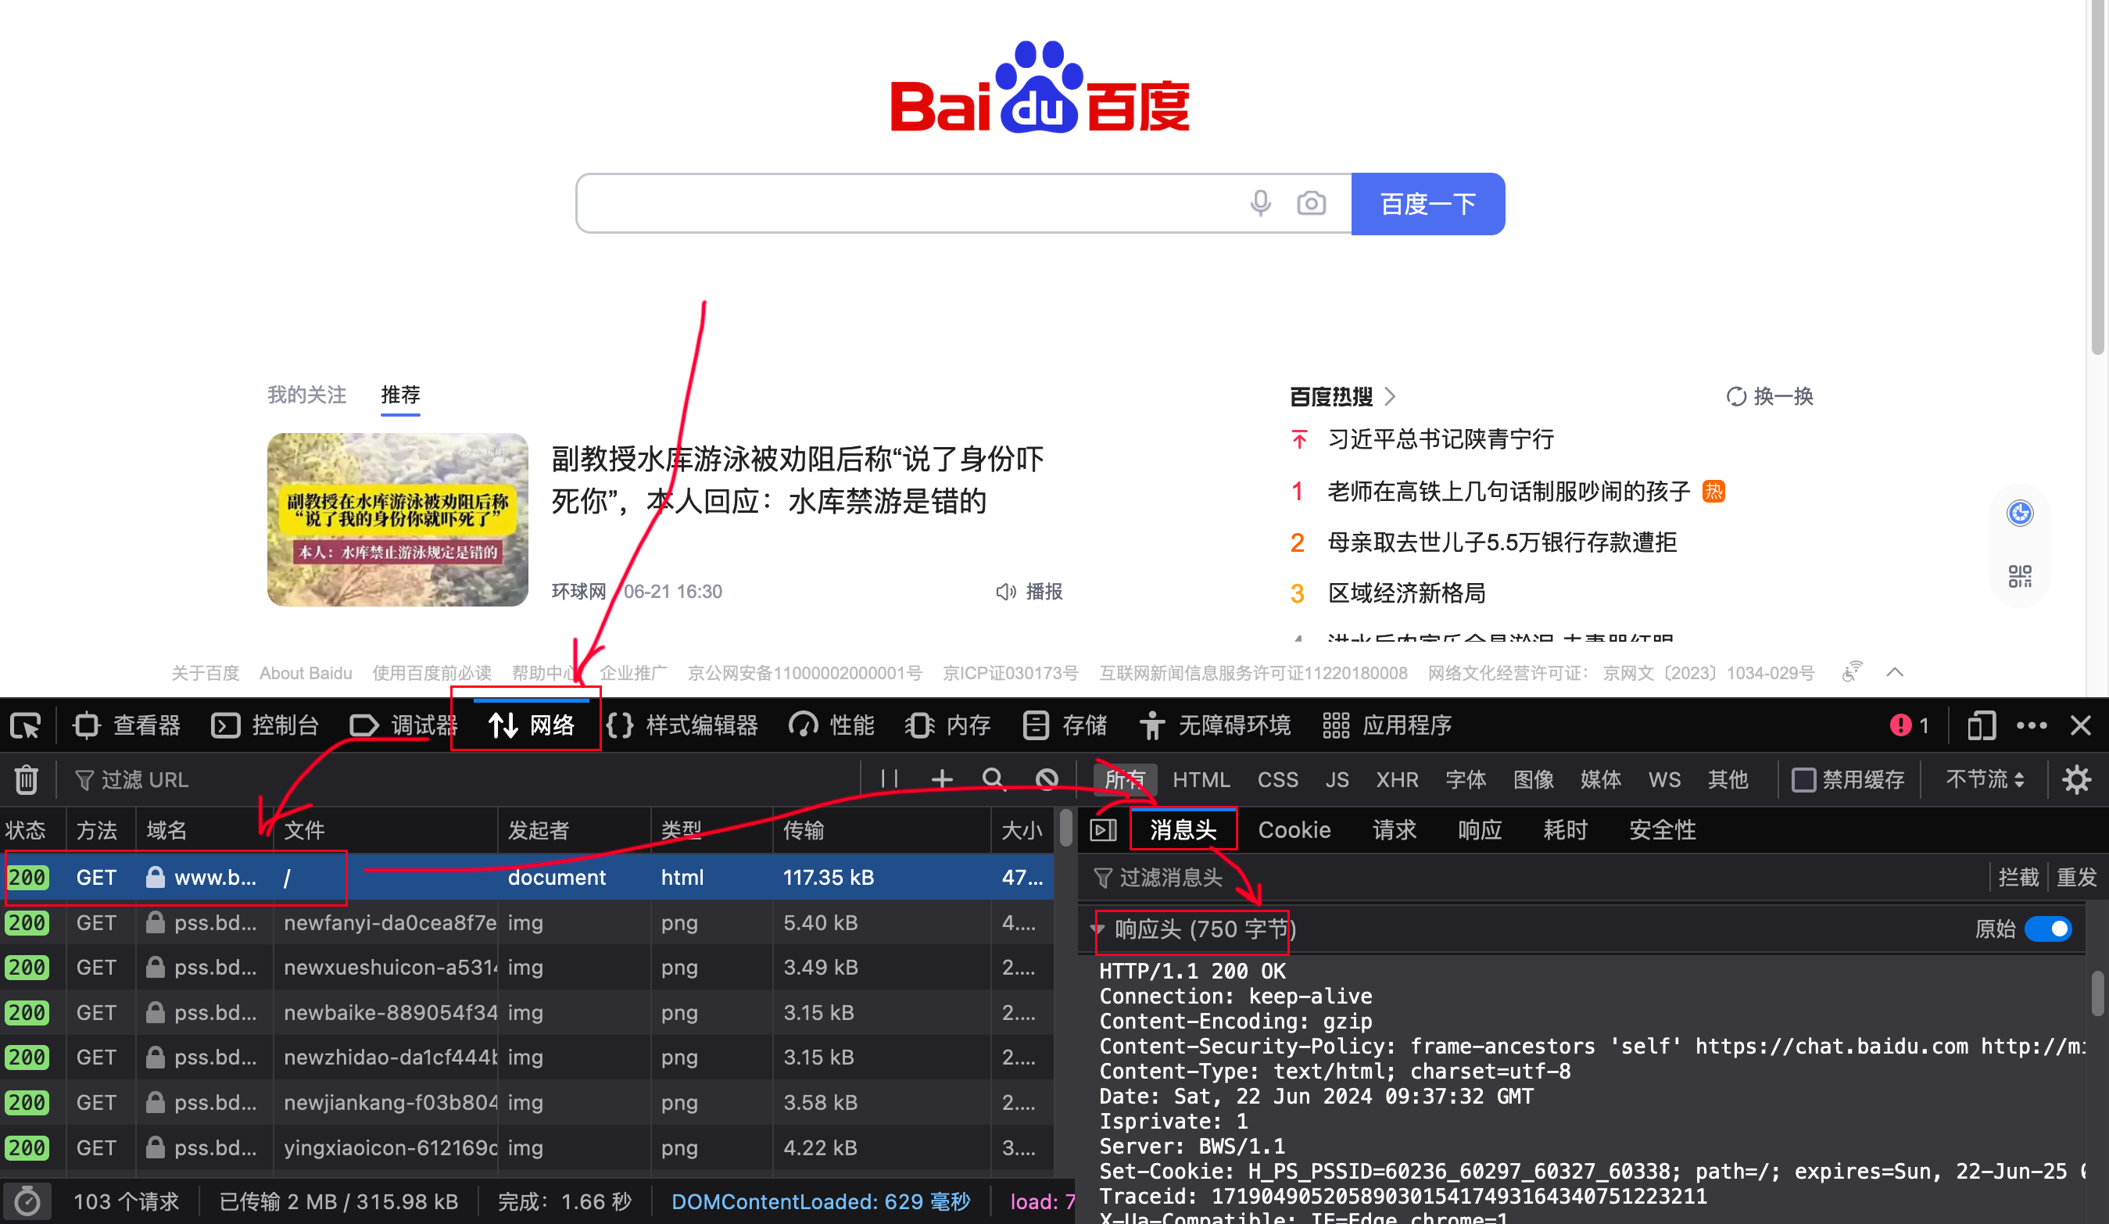Viewport: 2109px width, 1224px height.
Task: Open the 性能 tab
Action: pyautogui.click(x=831, y=725)
